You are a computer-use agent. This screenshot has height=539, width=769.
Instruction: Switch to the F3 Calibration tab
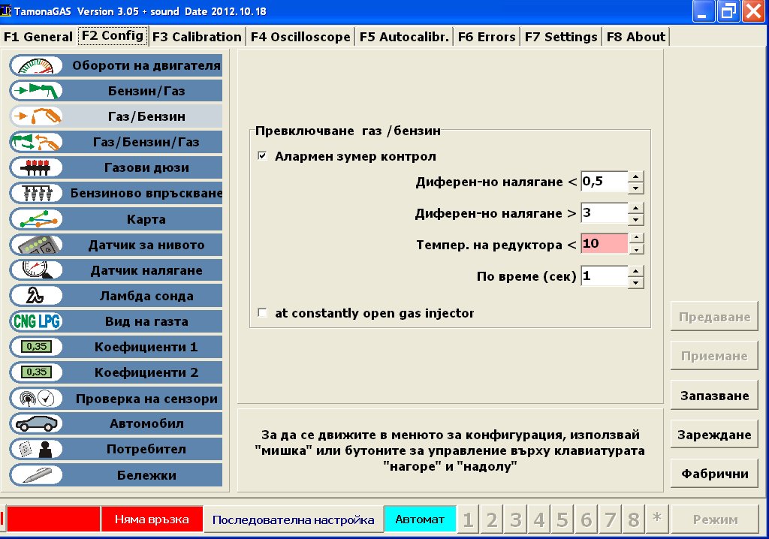tap(197, 37)
